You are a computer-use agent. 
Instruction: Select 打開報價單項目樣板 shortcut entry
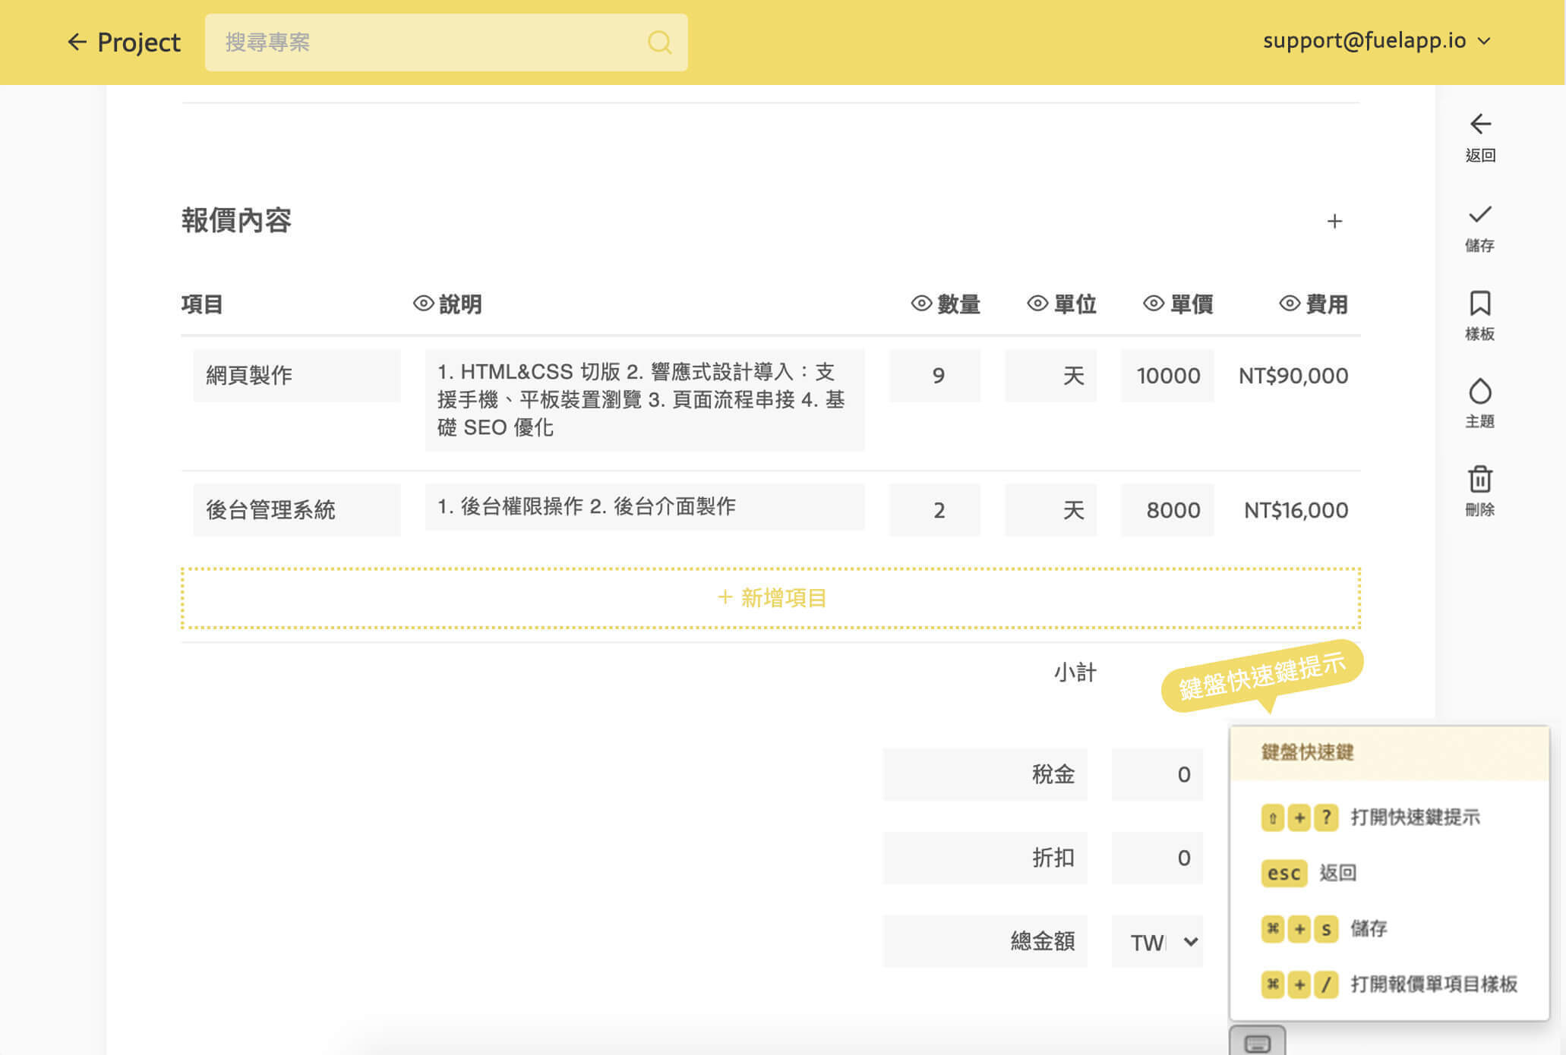(x=1432, y=984)
